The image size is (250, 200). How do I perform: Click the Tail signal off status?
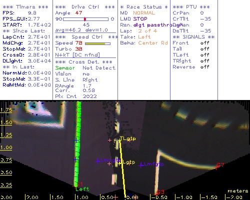coord(205,49)
